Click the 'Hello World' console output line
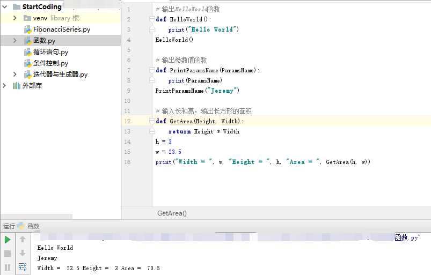This screenshot has height=275, width=431. [55, 248]
